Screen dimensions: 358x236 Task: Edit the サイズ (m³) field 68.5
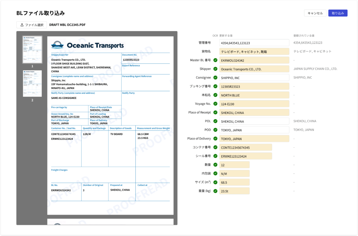(234, 182)
